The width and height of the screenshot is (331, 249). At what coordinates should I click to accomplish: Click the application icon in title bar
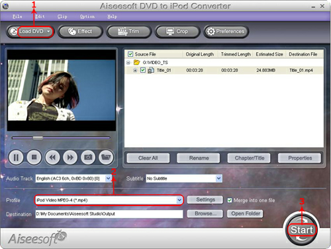pyautogui.click(x=5, y=6)
